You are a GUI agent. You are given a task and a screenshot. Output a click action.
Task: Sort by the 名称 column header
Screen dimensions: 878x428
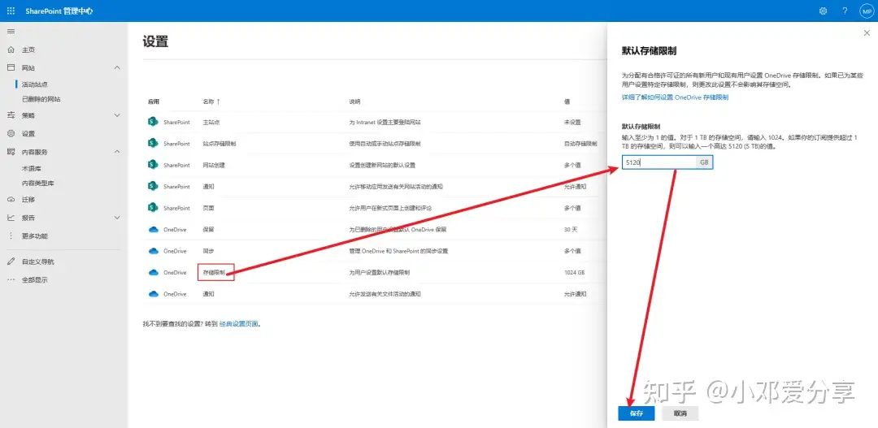211,102
